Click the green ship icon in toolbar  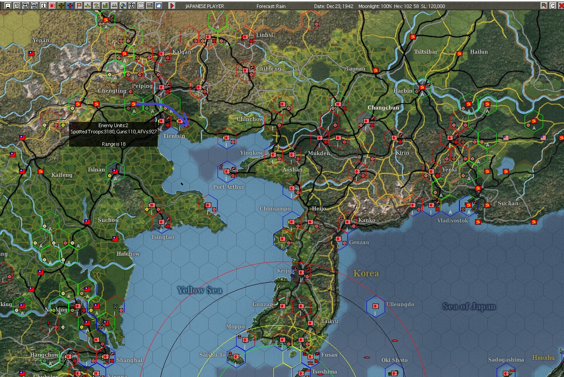[x=114, y=6]
